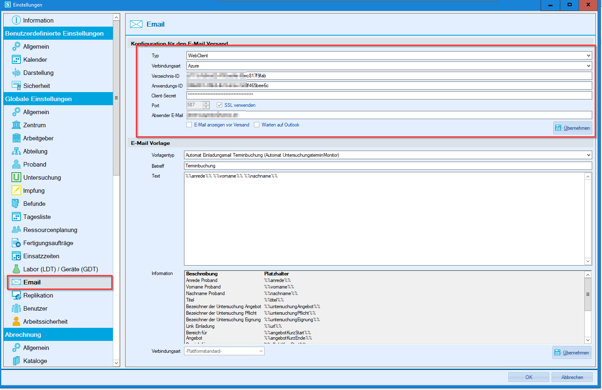Click the Port number field
Screen dimensions: 602x390
coord(195,105)
